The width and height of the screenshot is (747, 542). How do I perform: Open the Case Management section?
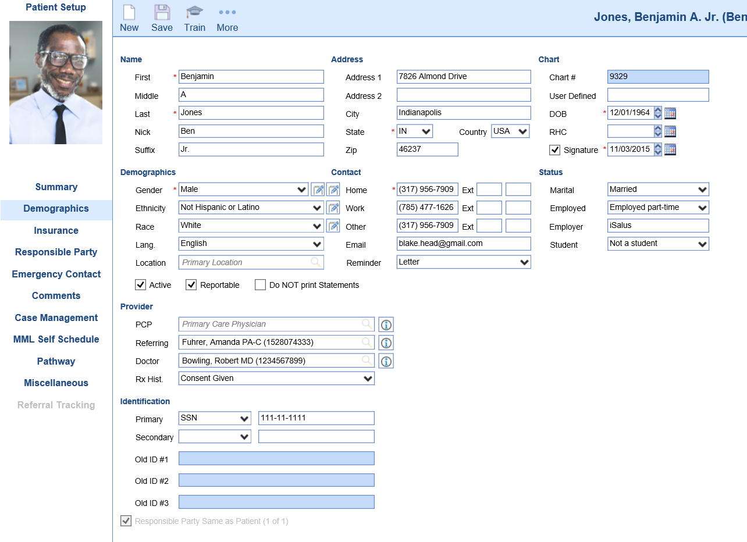click(x=56, y=318)
